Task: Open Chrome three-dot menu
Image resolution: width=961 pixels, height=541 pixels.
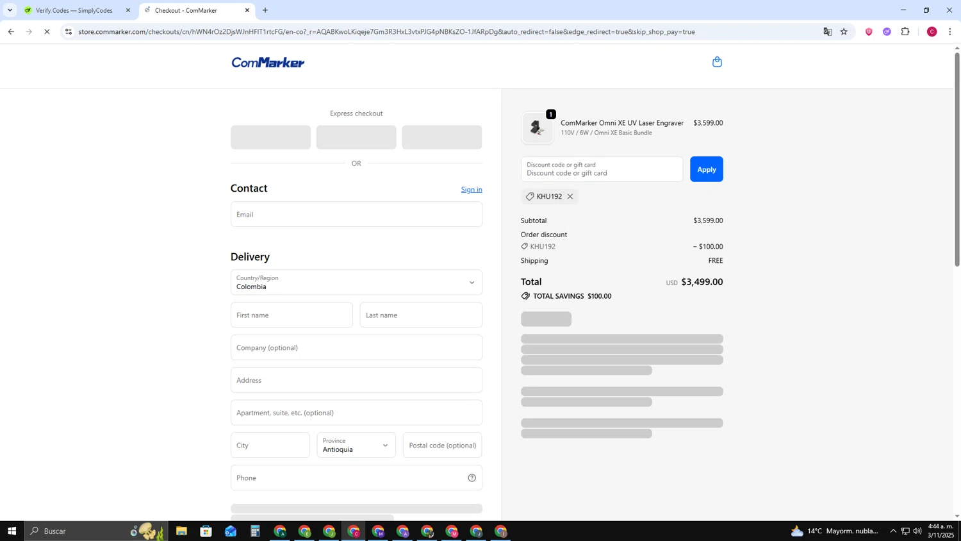Action: tap(949, 31)
